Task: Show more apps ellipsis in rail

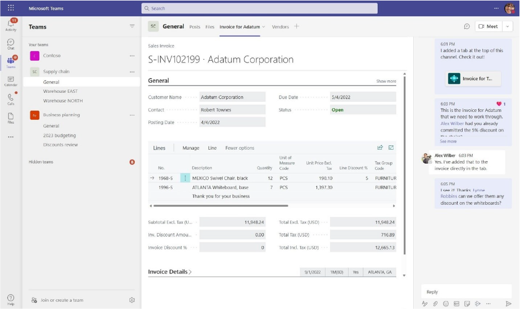Action: pyautogui.click(x=11, y=137)
